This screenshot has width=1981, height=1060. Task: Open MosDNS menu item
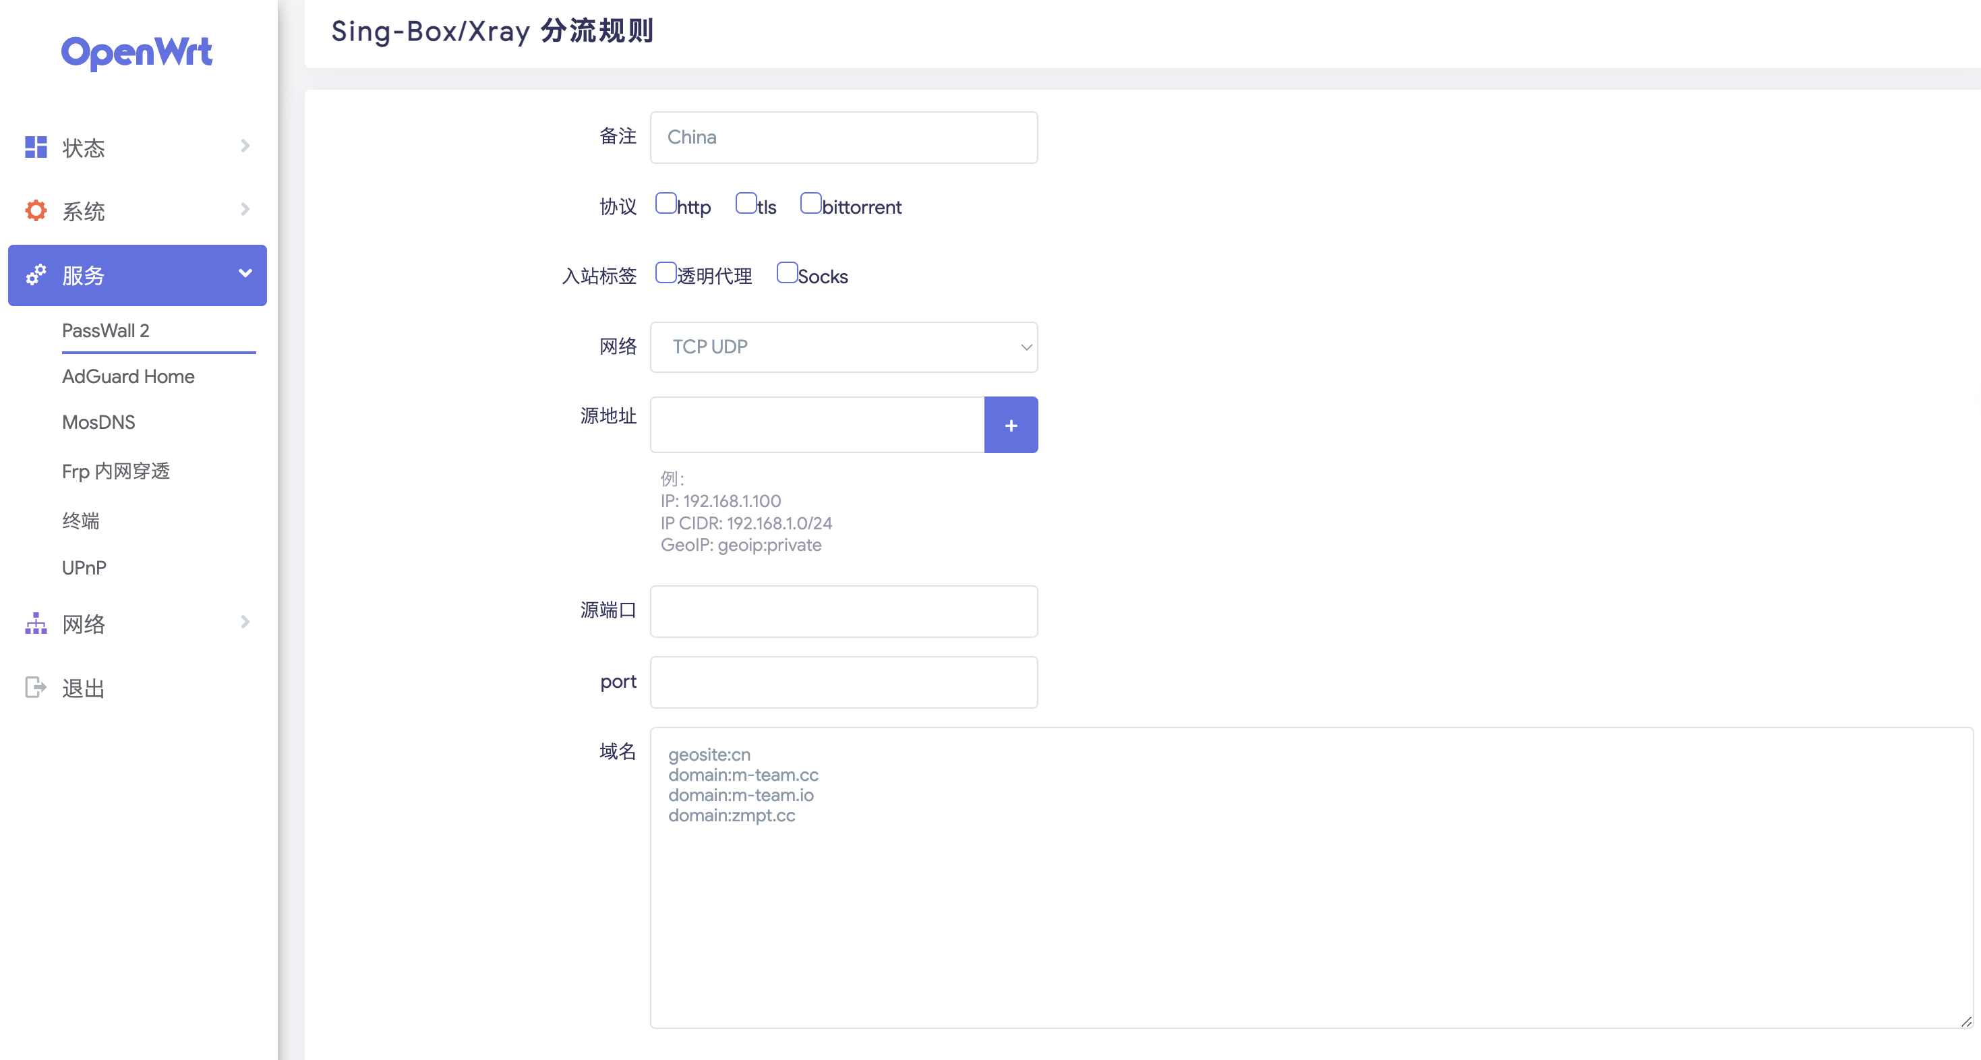[x=98, y=422]
